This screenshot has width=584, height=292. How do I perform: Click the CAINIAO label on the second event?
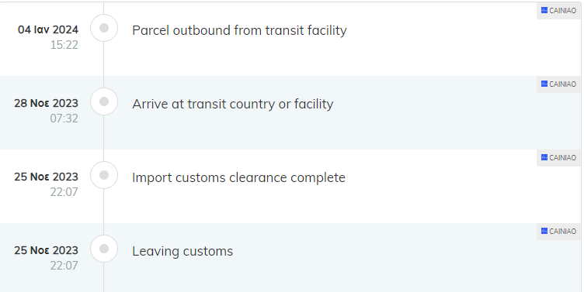coord(563,84)
